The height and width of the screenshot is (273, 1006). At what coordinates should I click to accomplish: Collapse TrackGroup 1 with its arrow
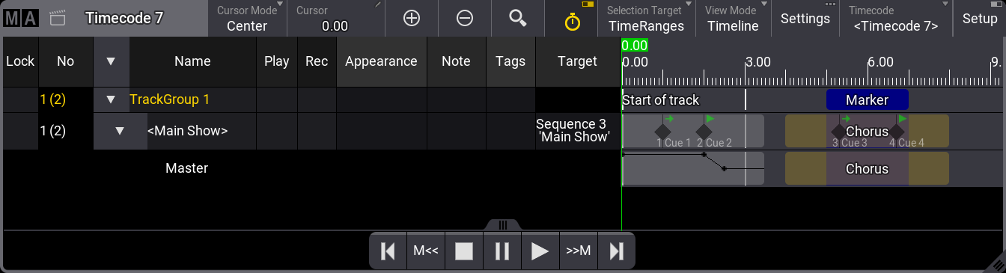[112, 99]
